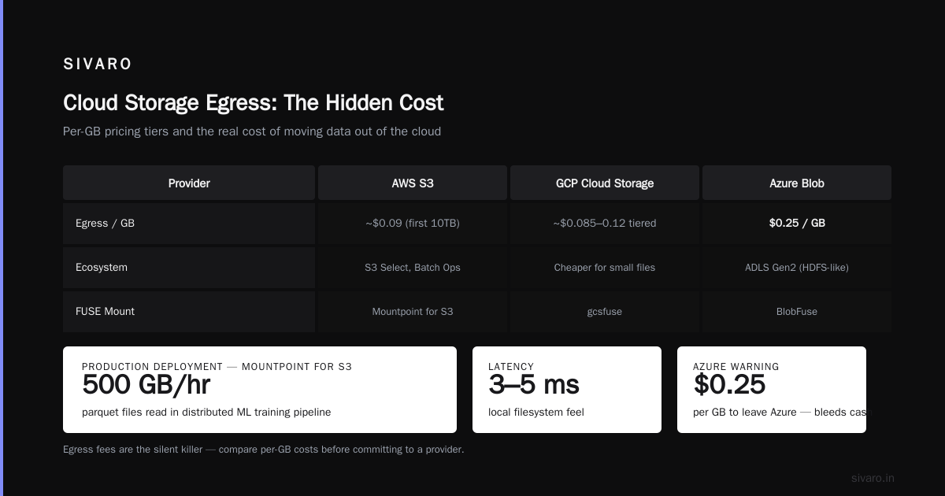Select the '3–5 ms' latency value

[x=534, y=384]
